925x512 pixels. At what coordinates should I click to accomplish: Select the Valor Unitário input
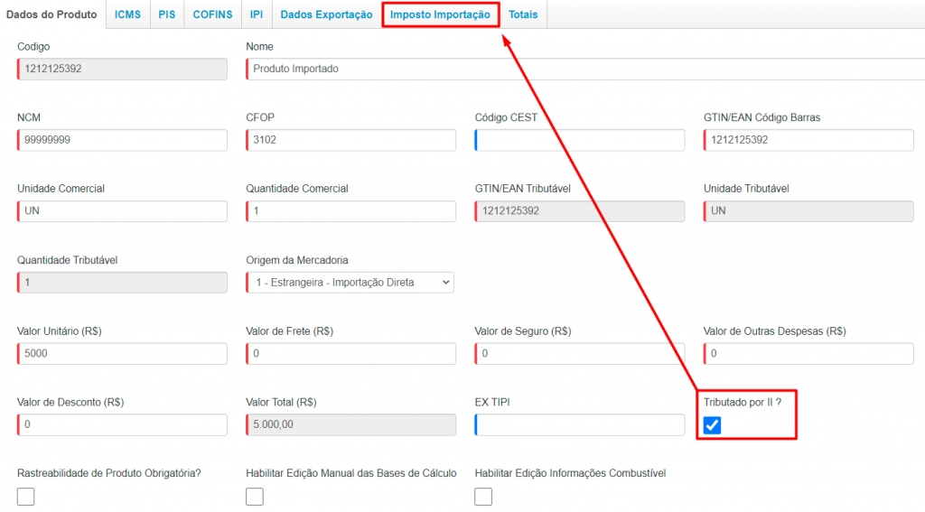122,354
